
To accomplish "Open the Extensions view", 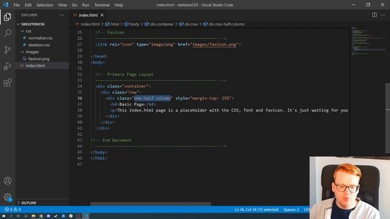I will coord(7,83).
